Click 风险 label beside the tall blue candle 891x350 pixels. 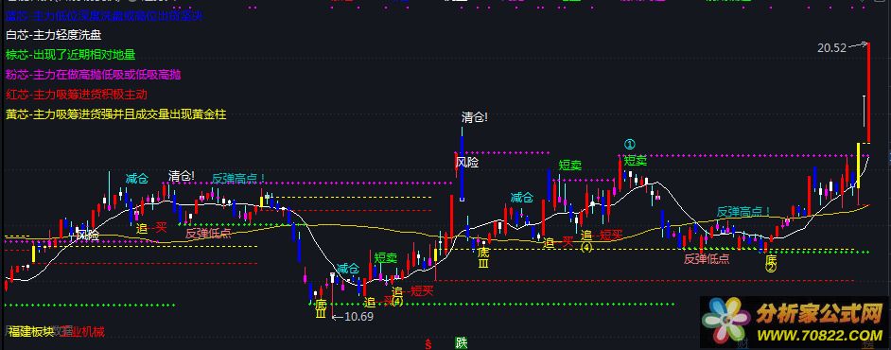pos(467,163)
